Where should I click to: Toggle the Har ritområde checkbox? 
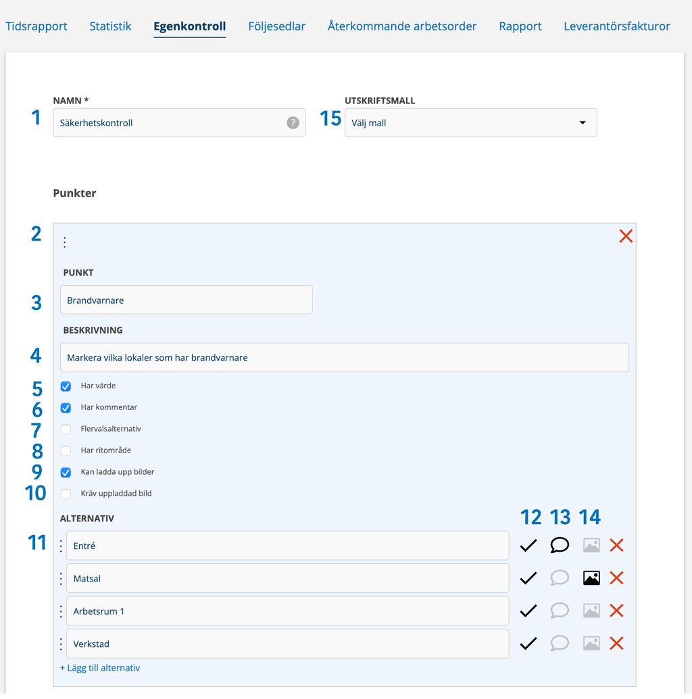click(x=66, y=450)
